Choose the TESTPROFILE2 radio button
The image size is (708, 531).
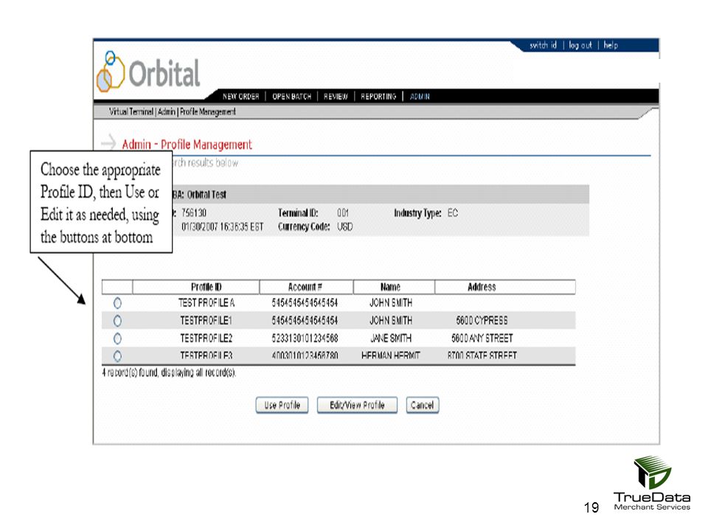[117, 339]
